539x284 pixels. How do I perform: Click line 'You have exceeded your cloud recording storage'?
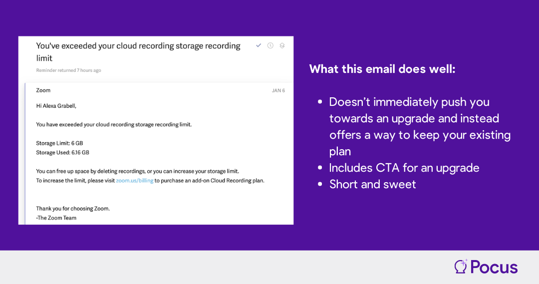114,124
